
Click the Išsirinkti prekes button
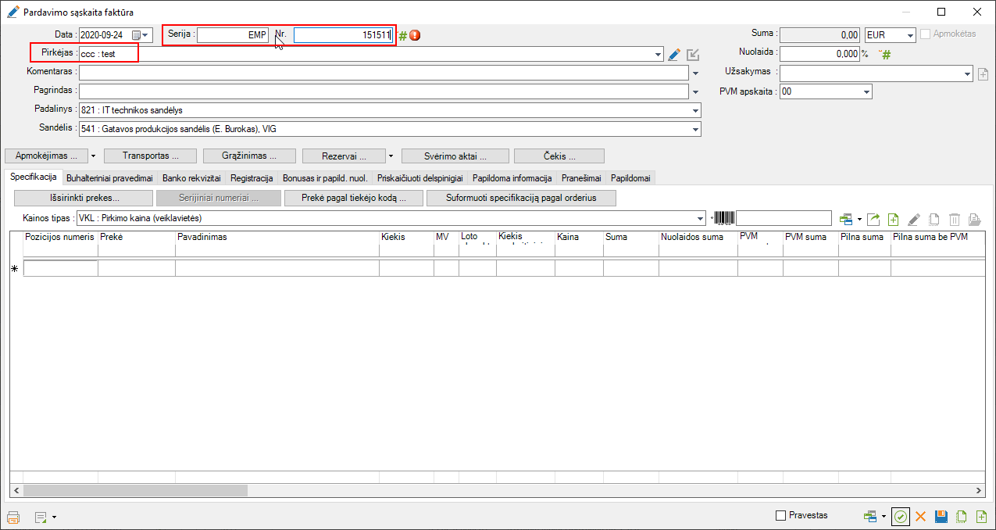tap(82, 198)
